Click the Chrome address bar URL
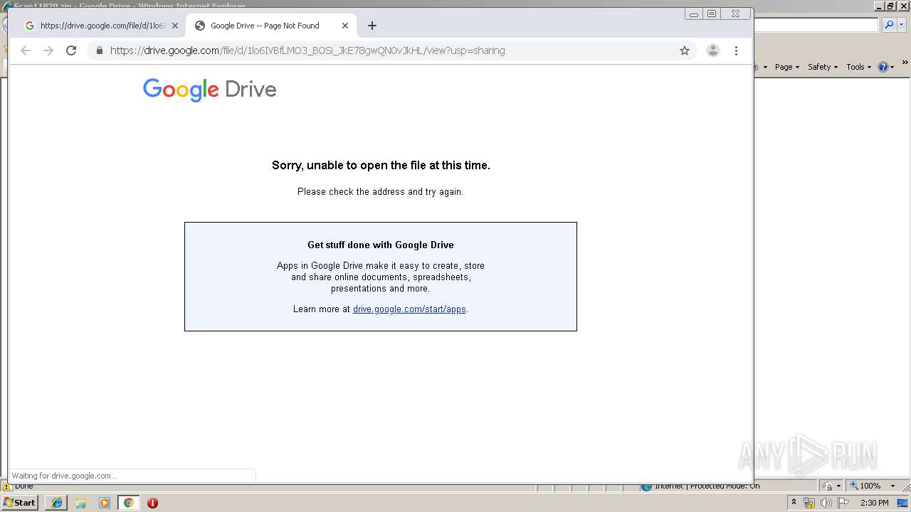Screen dimensions: 911x512 (x=307, y=50)
